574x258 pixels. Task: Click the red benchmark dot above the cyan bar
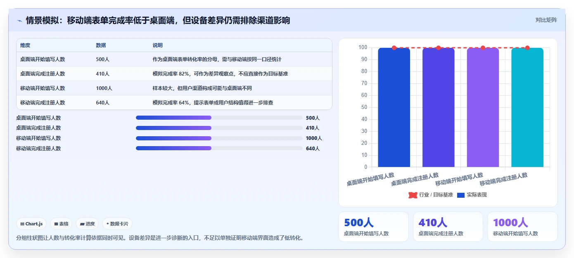[527, 48]
